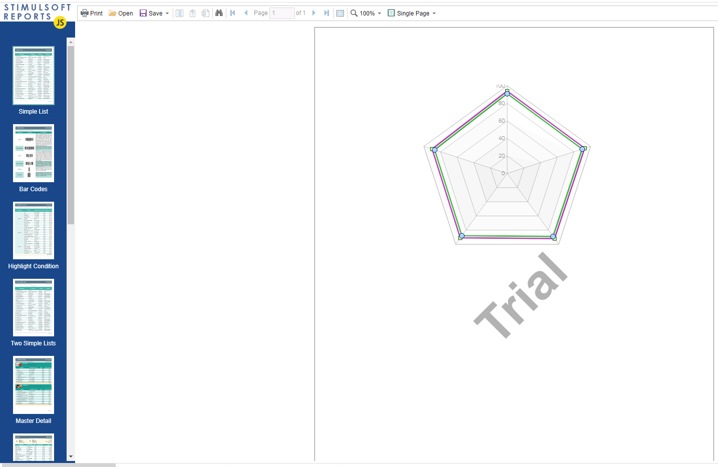Open the Find binoculars tool
718x467 pixels.
click(x=219, y=13)
